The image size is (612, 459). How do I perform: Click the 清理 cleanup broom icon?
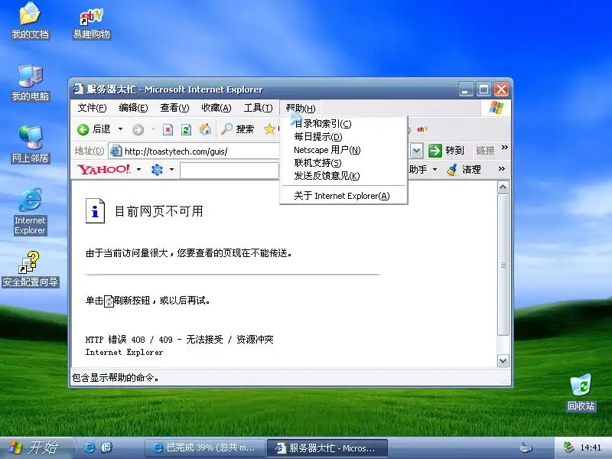click(452, 169)
